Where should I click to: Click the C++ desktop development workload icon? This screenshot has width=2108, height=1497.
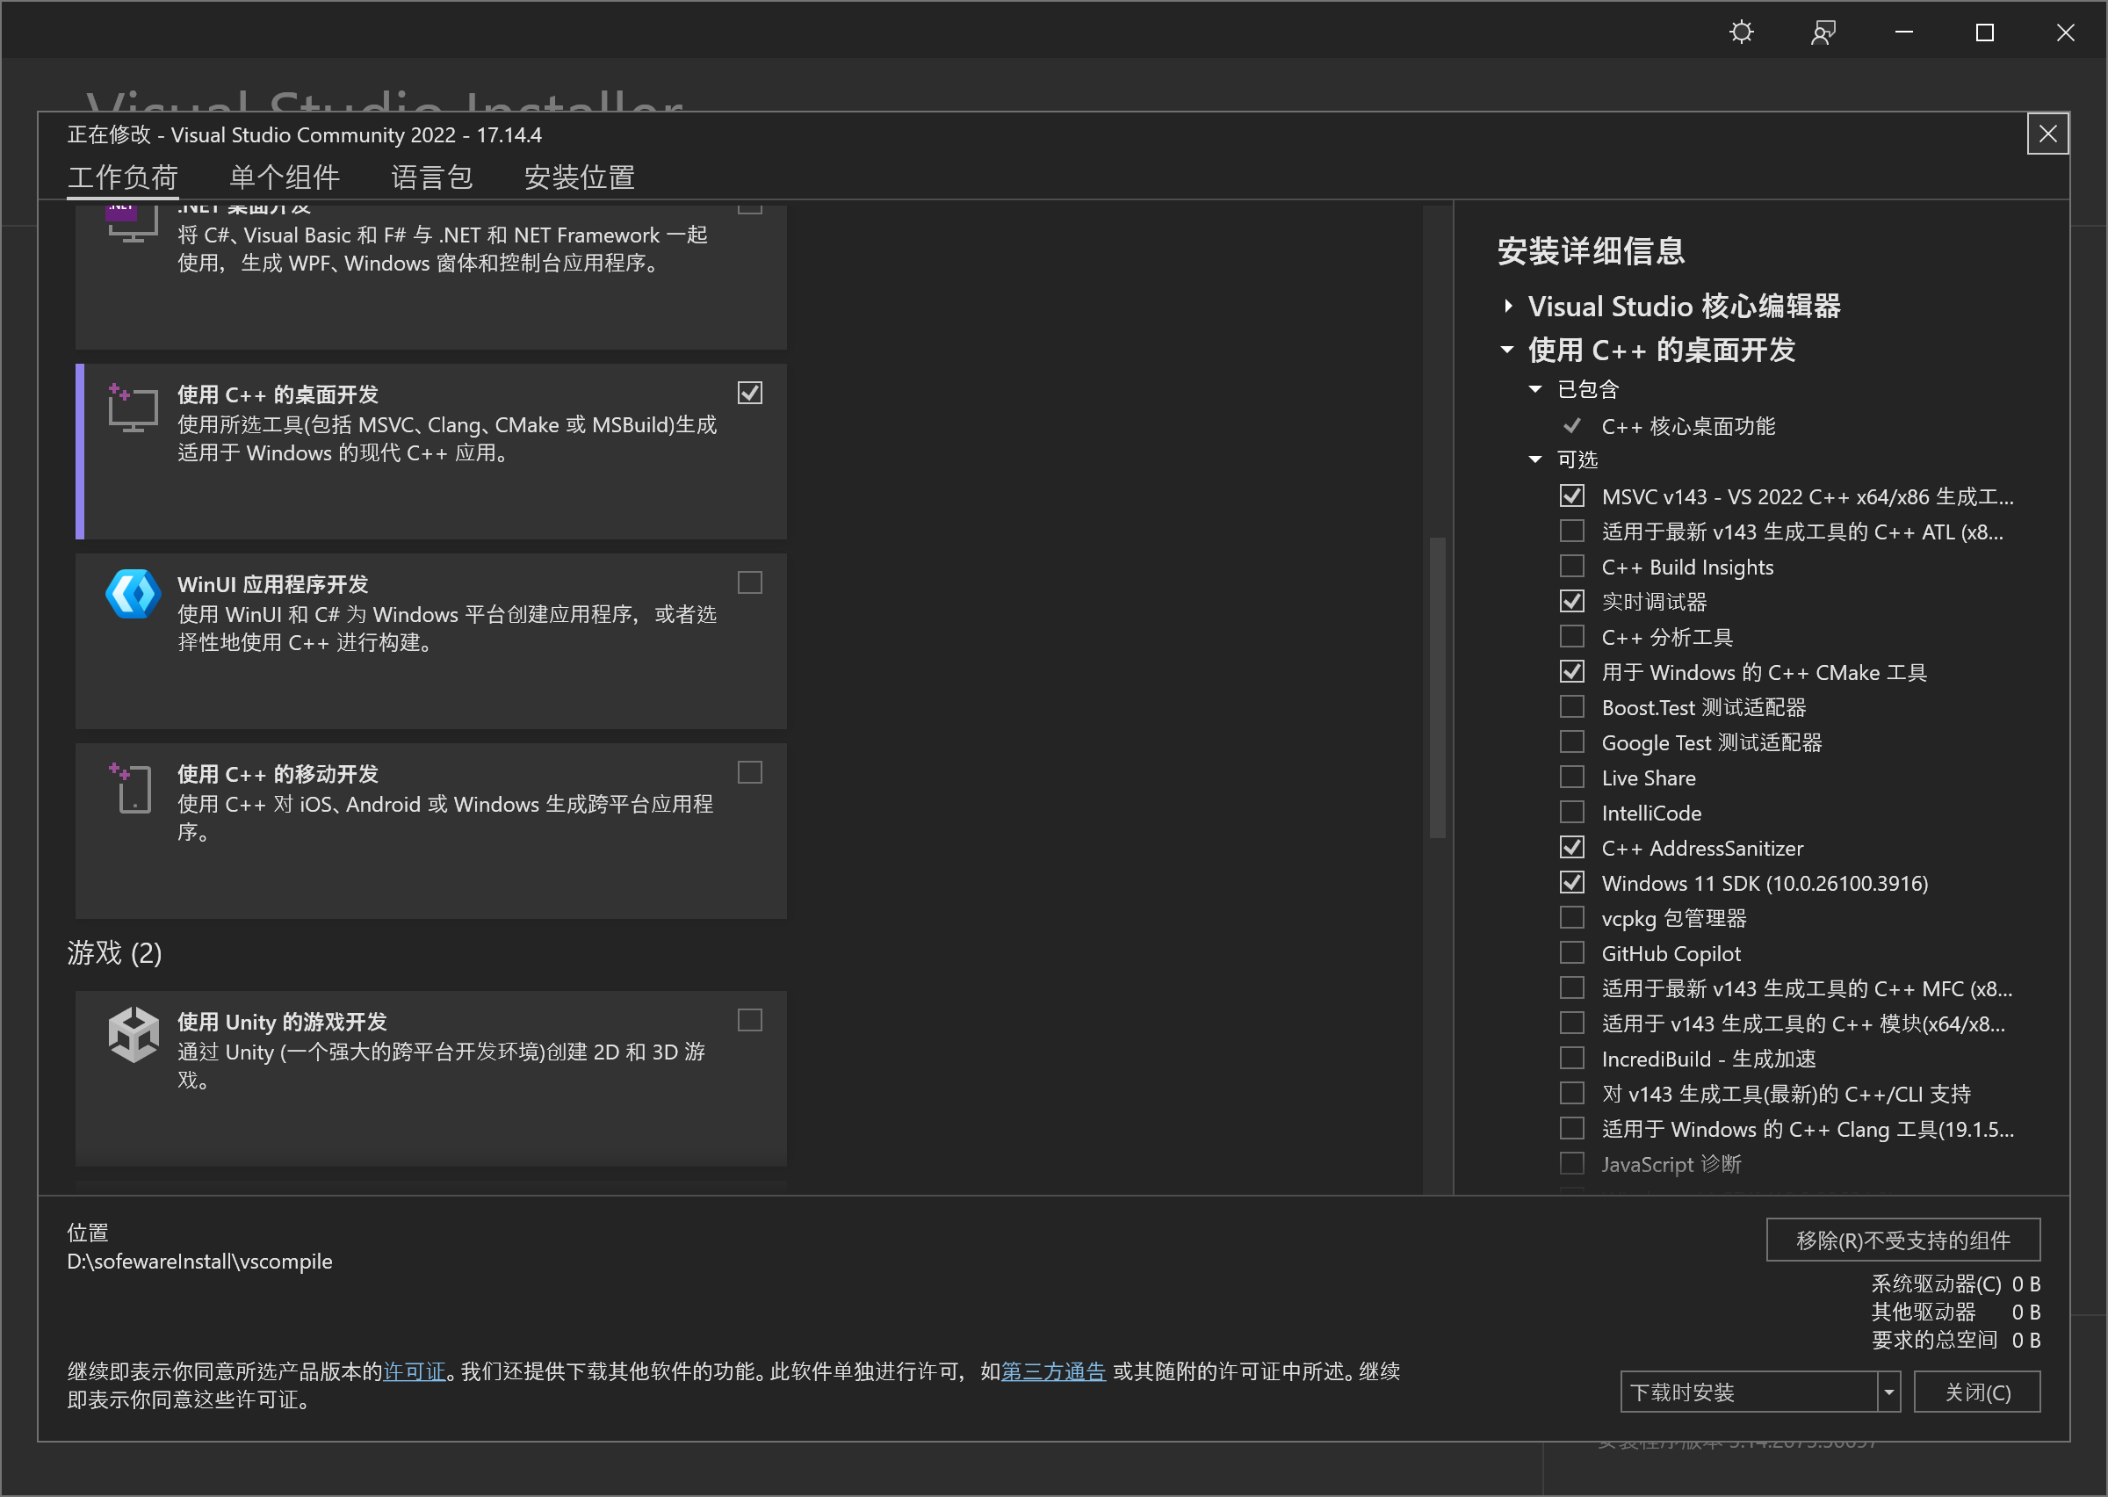(133, 409)
